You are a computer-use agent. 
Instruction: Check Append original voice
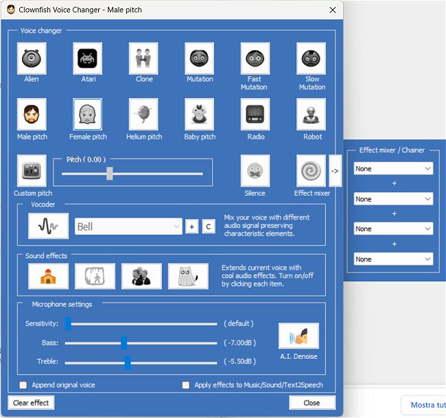click(x=23, y=385)
